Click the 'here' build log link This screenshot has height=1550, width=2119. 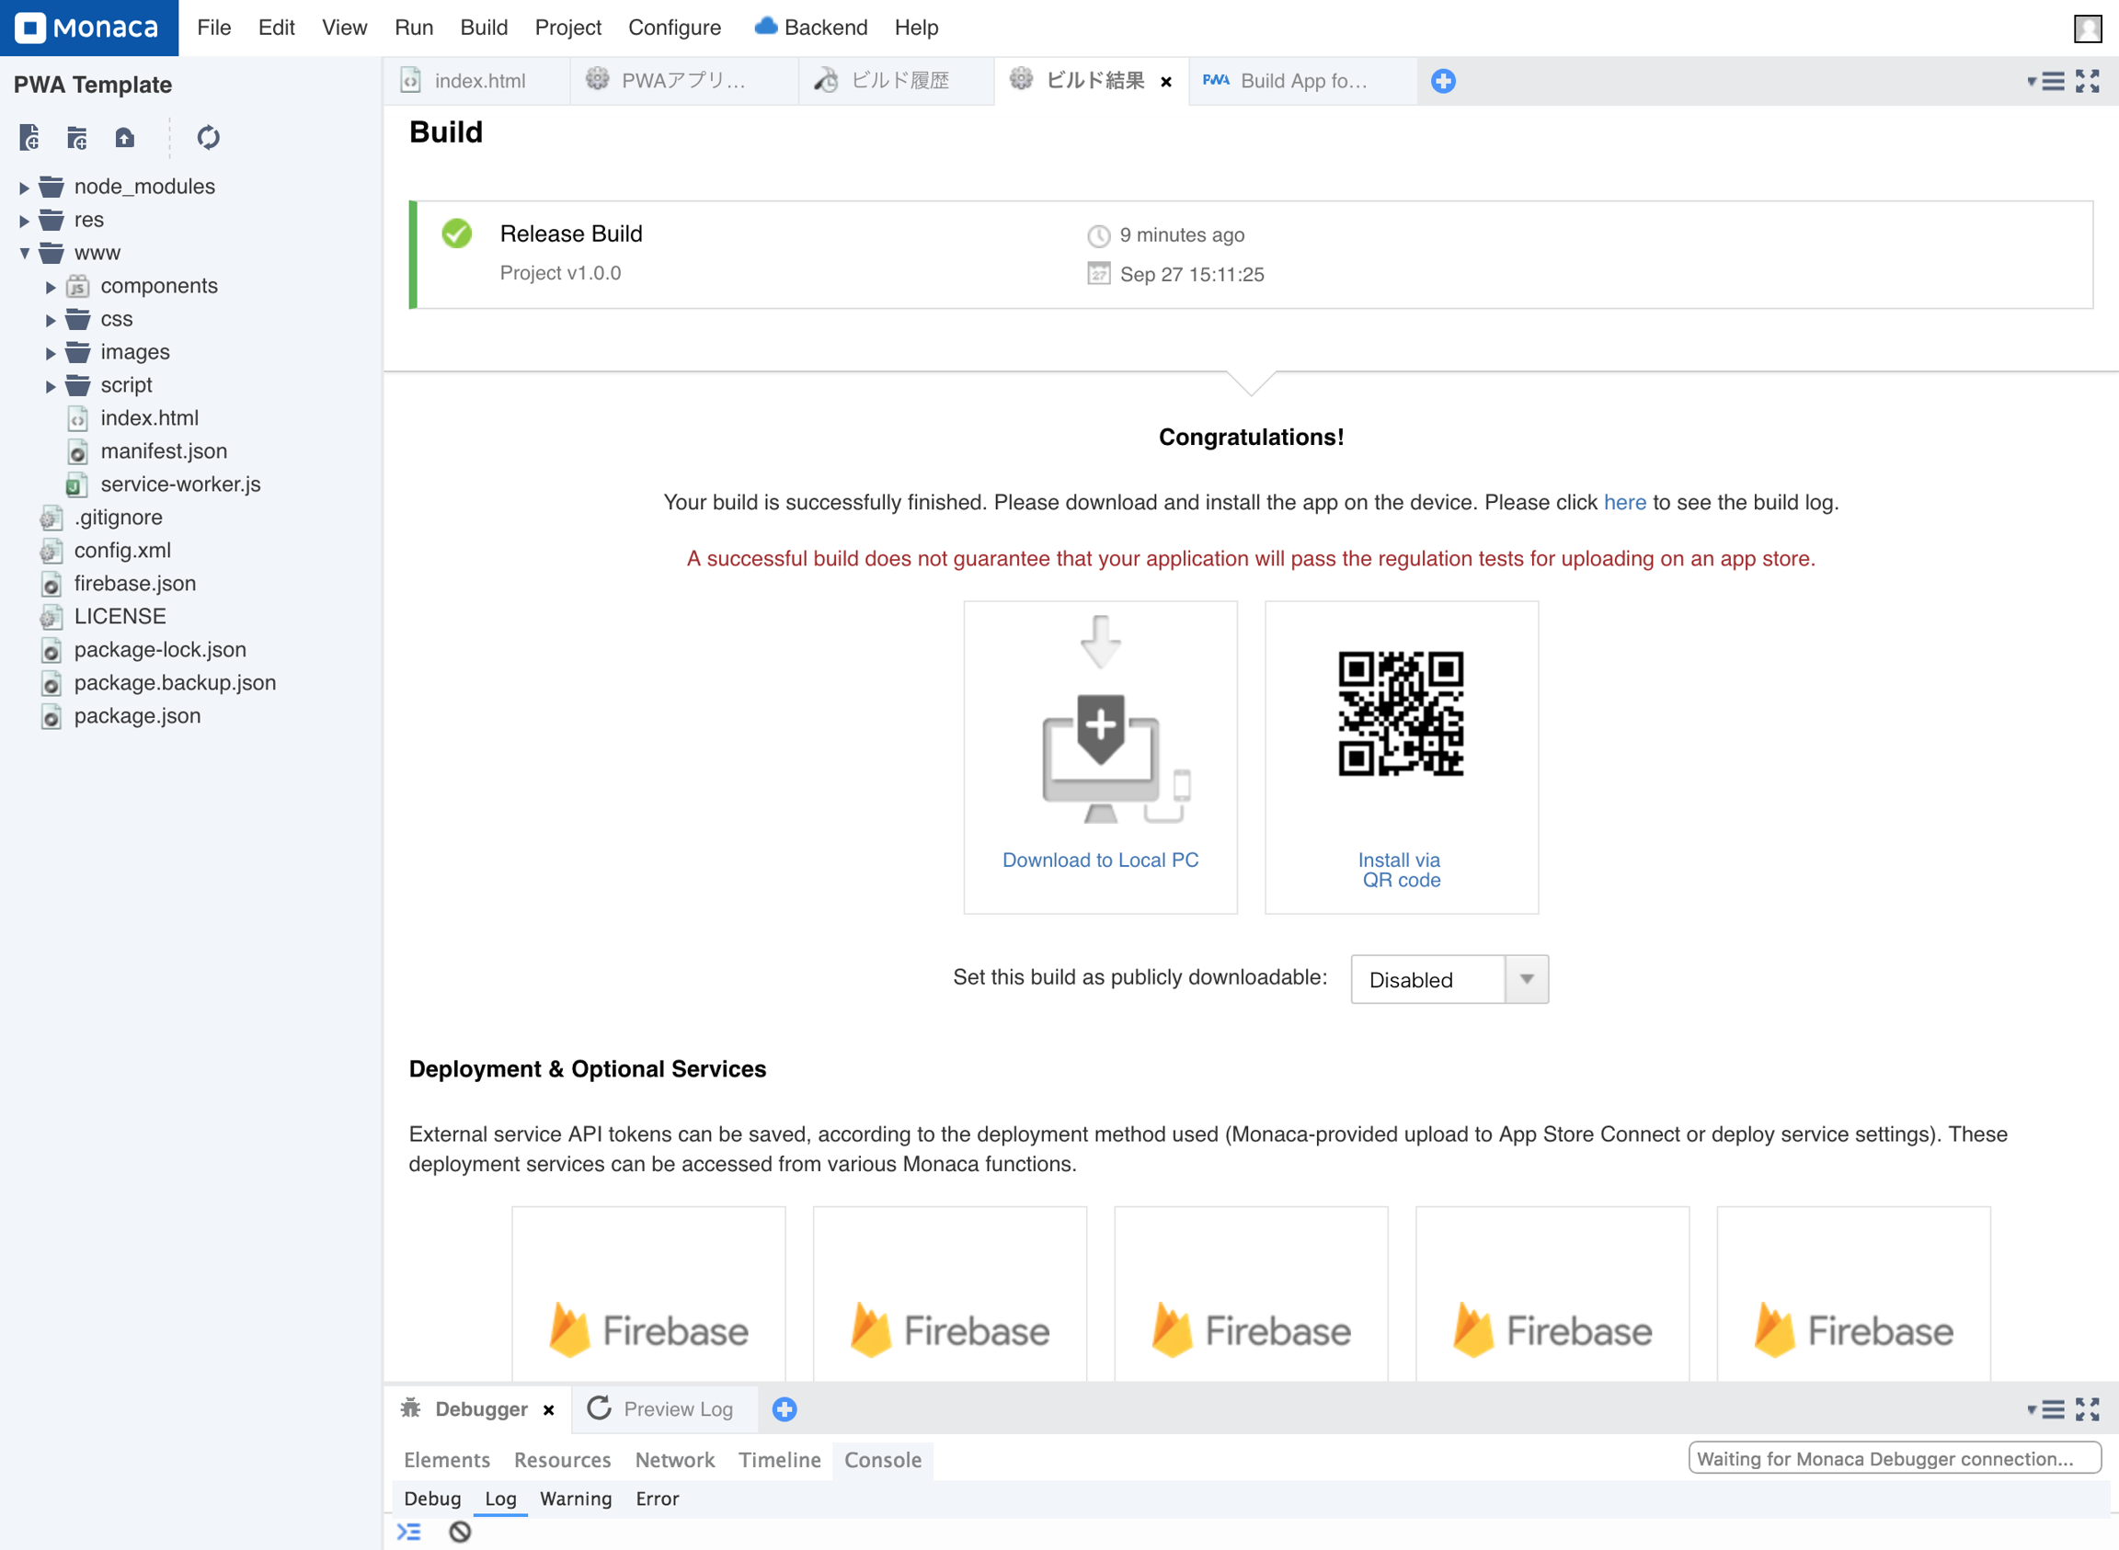click(x=1624, y=502)
